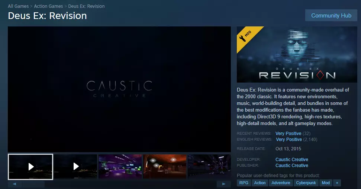Play the first trailer thumbnail
Screen dimensions: 361x189
point(30,167)
